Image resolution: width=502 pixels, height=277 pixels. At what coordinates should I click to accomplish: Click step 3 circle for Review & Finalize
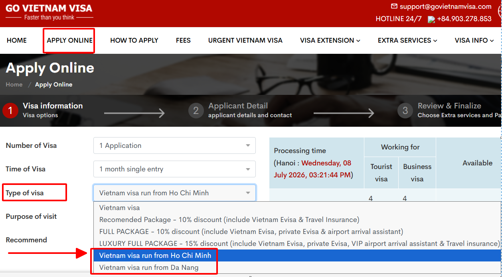[405, 110]
